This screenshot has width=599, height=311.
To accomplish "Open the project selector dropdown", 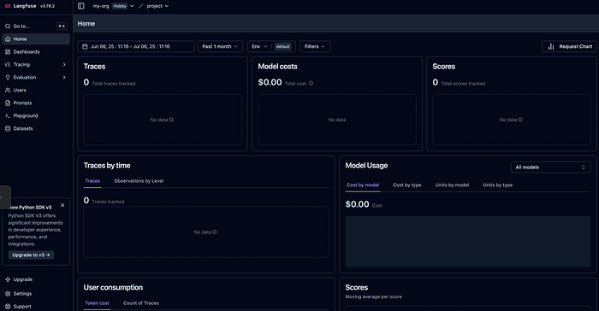I will (157, 6).
